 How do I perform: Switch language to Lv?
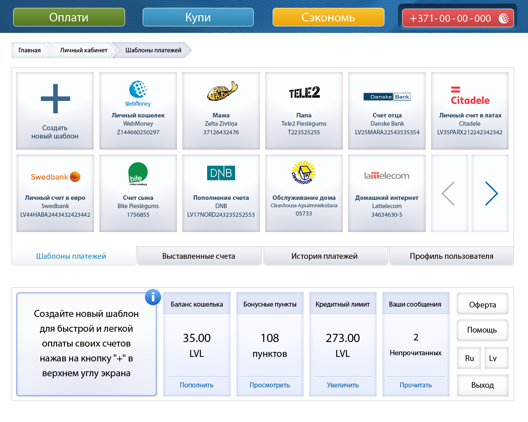pos(497,358)
